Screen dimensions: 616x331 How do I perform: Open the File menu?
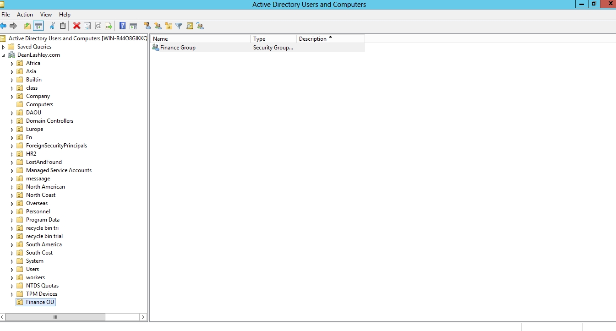click(5, 15)
